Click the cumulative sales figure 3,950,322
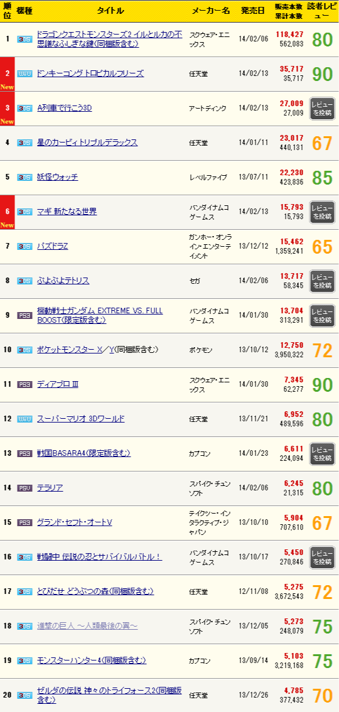The width and height of the screenshot is (339, 712). pyautogui.click(x=289, y=353)
